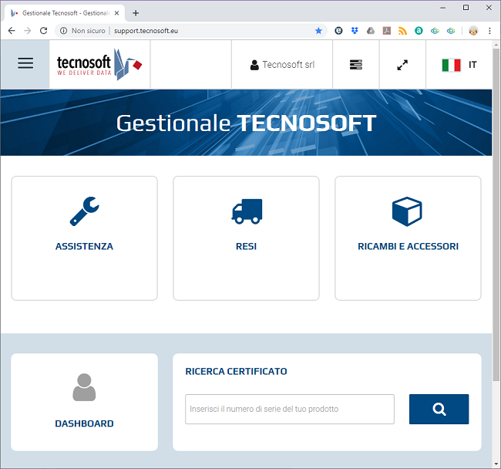This screenshot has width=501, height=469.
Task: Click the certificate search magnifier button
Action: click(439, 409)
